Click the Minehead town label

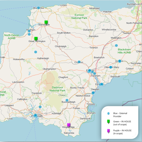click(94, 8)
